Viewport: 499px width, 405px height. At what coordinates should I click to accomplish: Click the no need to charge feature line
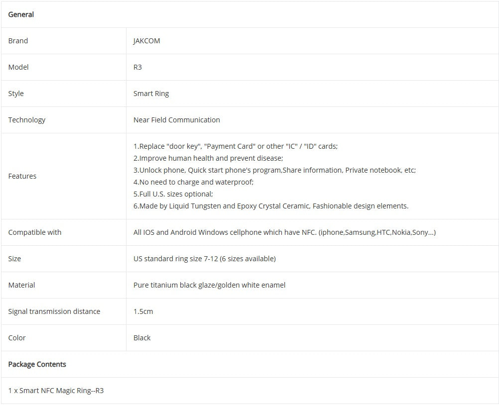(193, 182)
